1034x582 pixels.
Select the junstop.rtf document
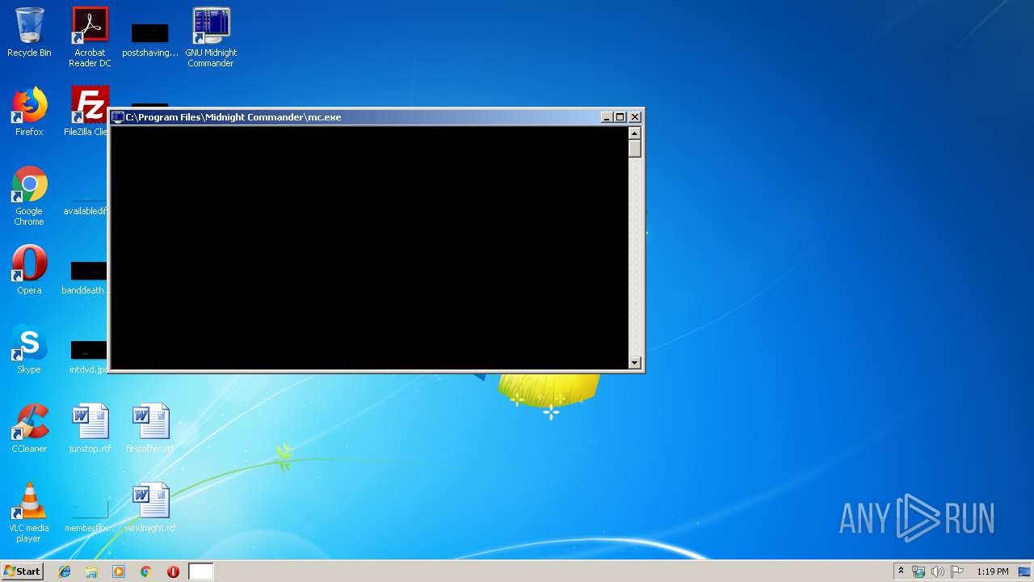pyautogui.click(x=90, y=428)
